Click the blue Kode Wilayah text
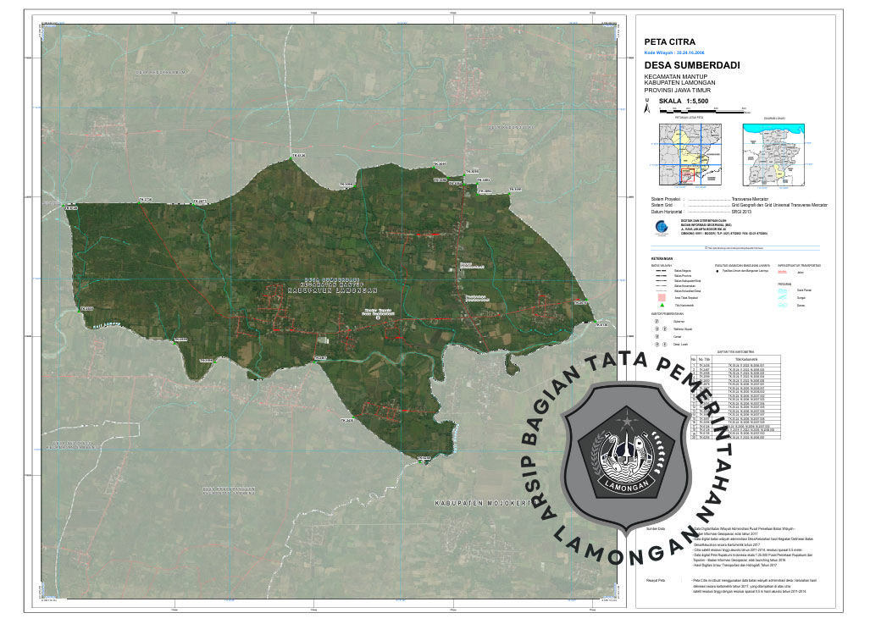The width and height of the screenshot is (870, 624). 680,52
